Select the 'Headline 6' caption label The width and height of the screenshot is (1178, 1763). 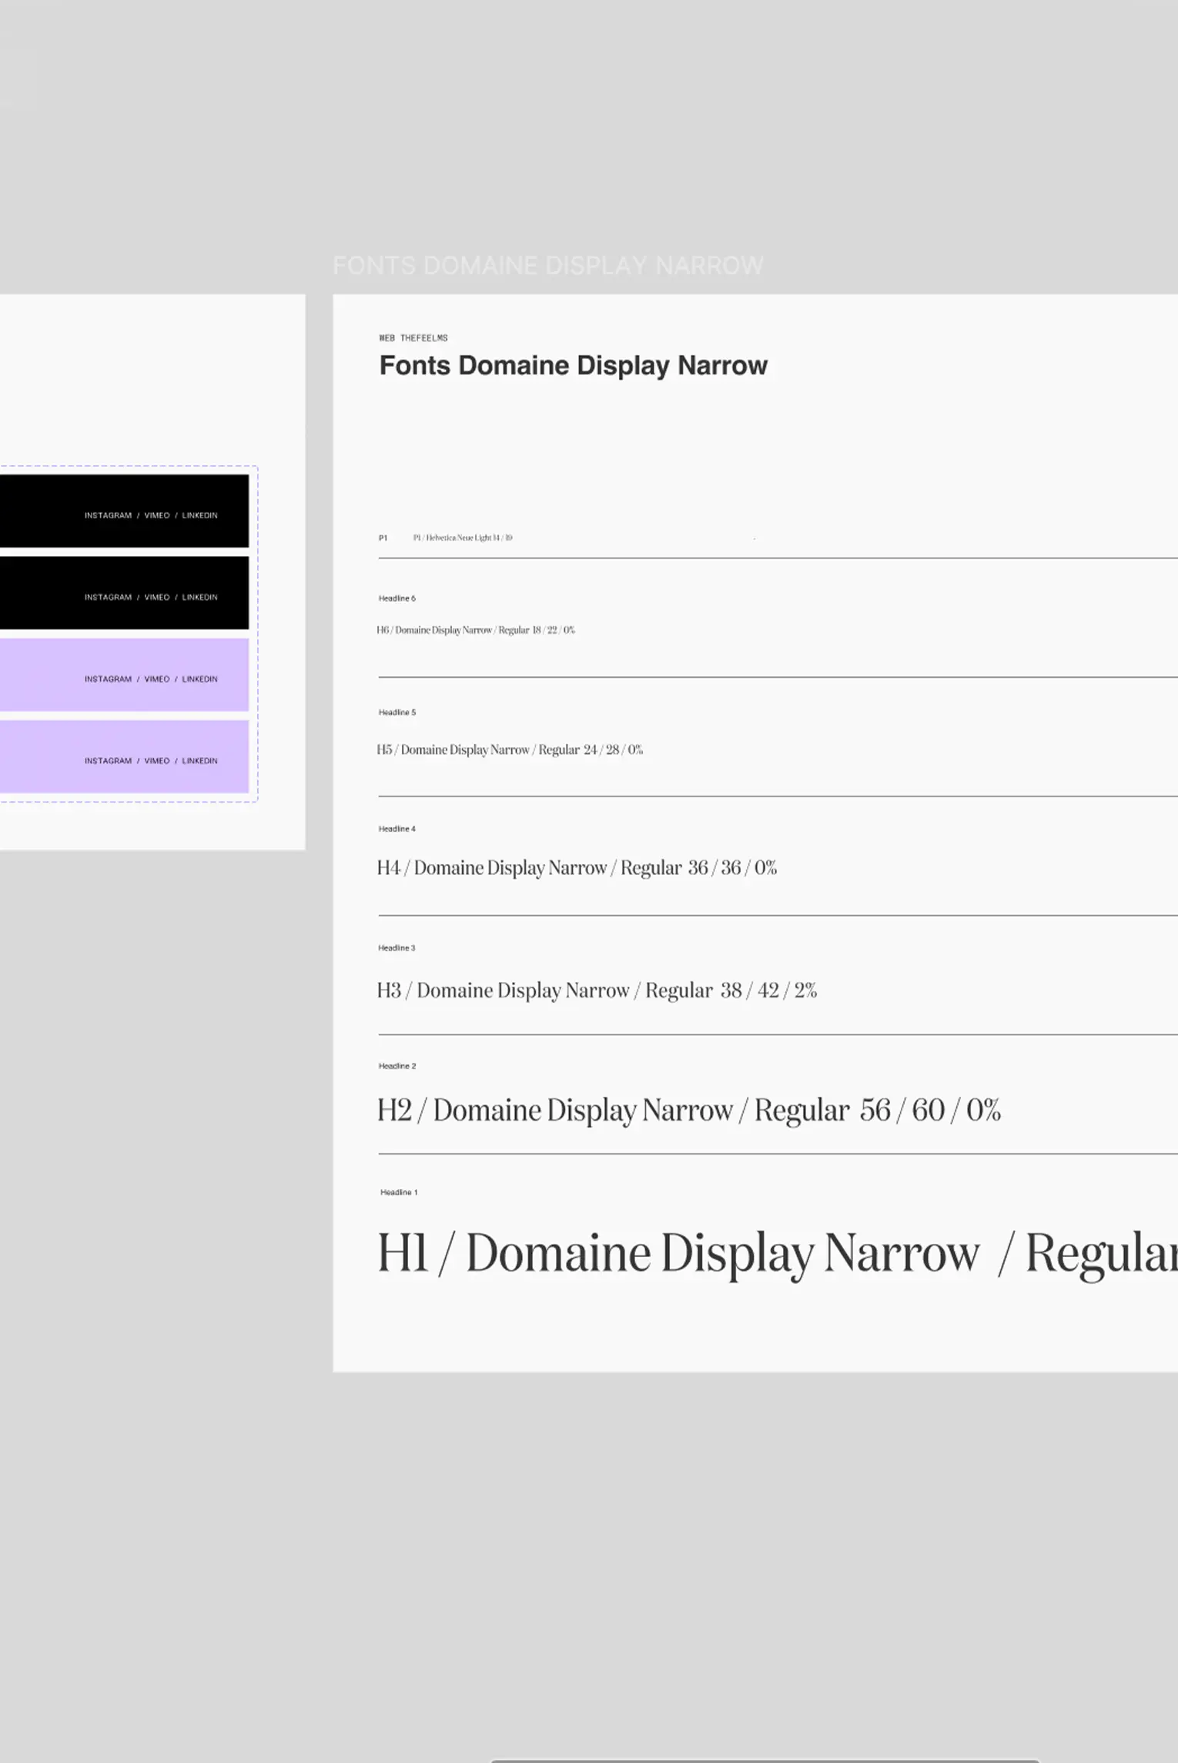[397, 598]
